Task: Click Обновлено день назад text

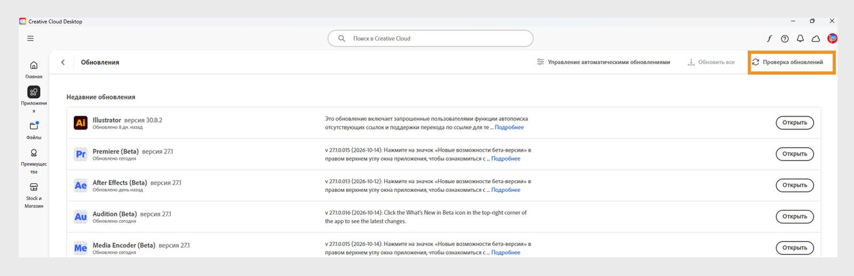Action: pyautogui.click(x=117, y=190)
